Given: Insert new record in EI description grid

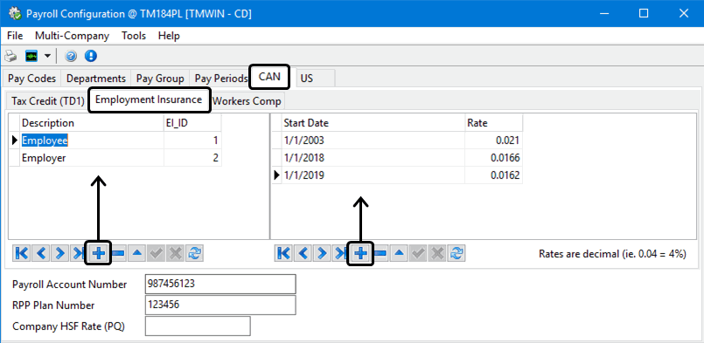Looking at the screenshot, I should (x=98, y=253).
